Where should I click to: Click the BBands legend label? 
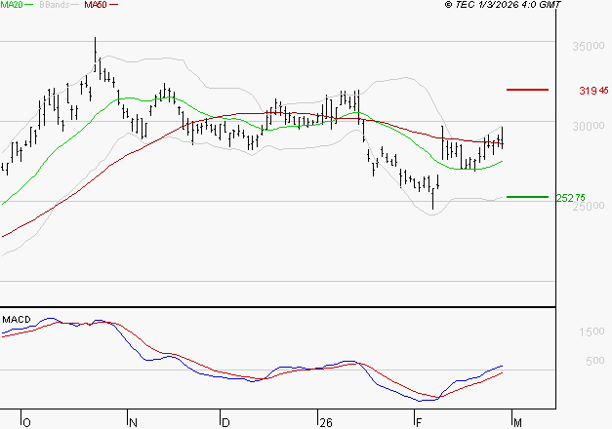[x=55, y=5]
